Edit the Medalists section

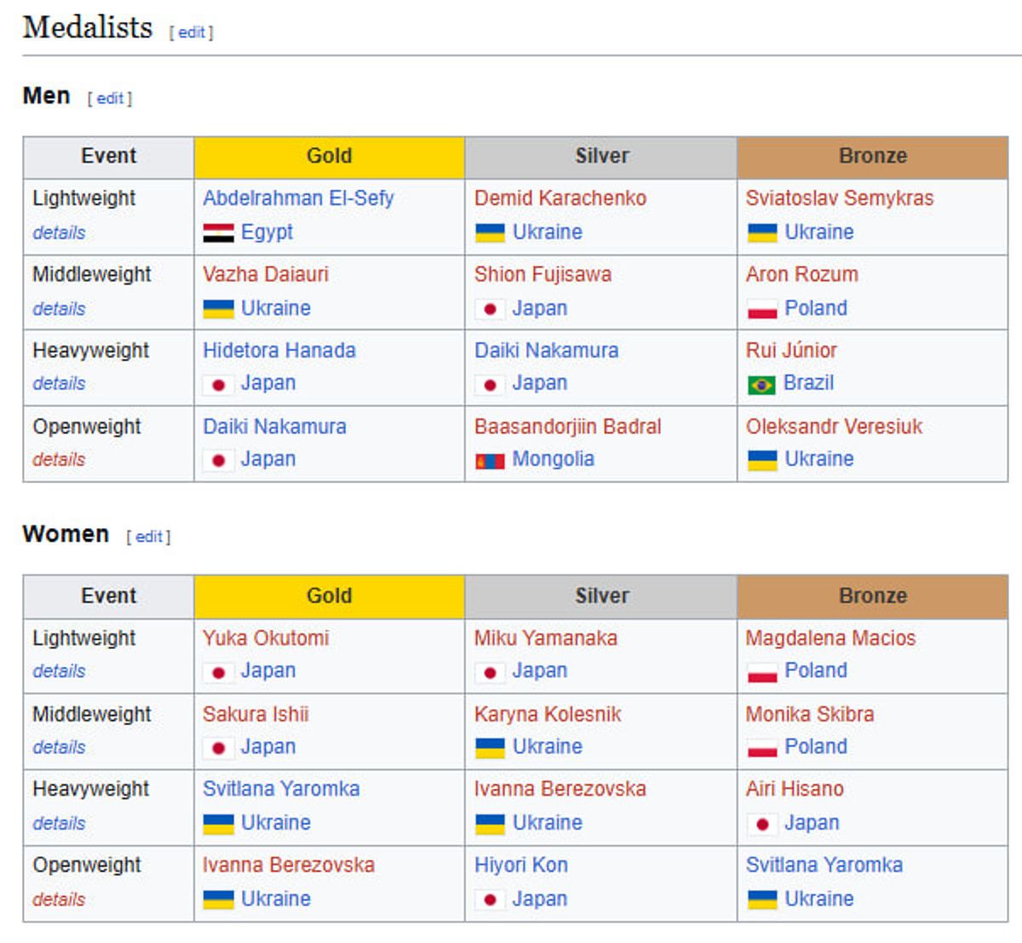click(x=192, y=32)
